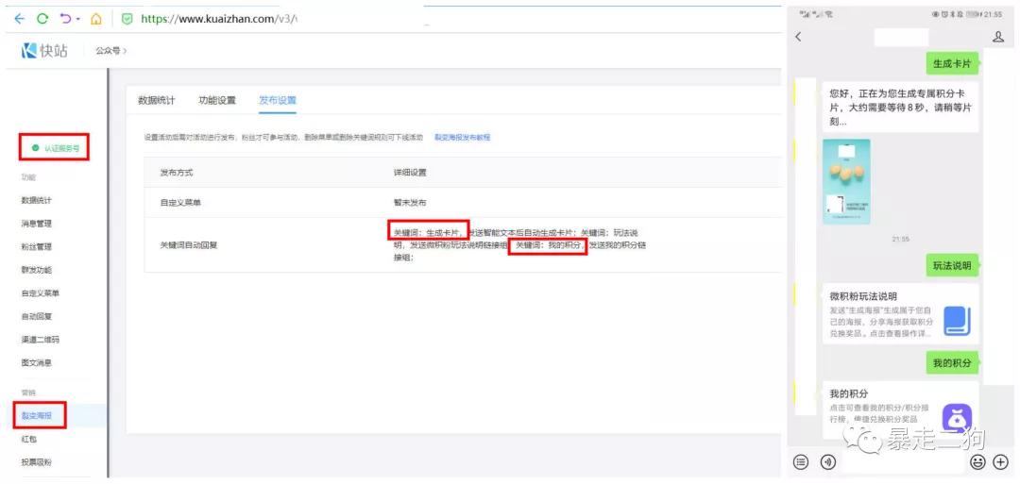
Task: Tap the purple money bag icon
Action: [x=957, y=418]
